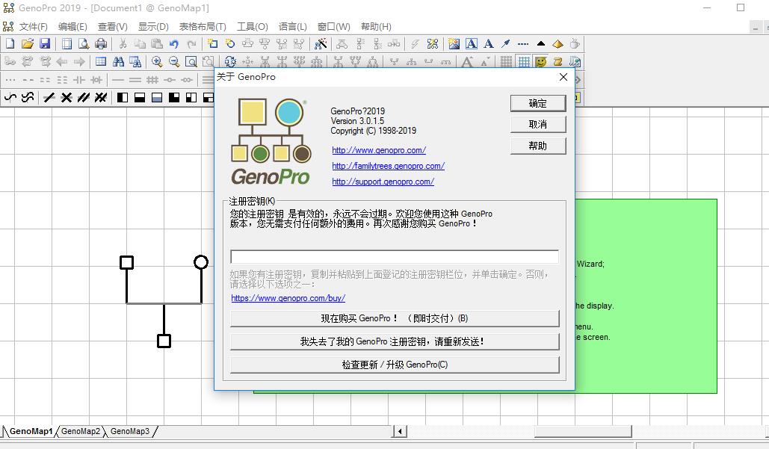Click the Save diskette icon

pyautogui.click(x=45, y=44)
